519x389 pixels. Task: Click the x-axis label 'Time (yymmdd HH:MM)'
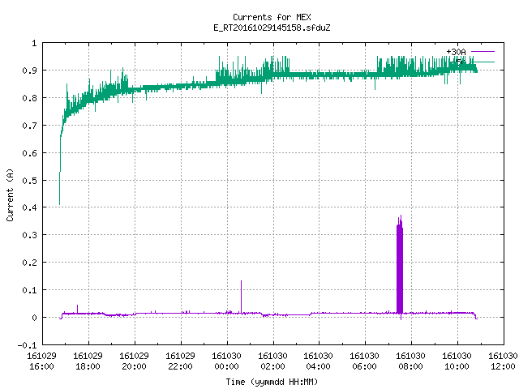[272, 382]
